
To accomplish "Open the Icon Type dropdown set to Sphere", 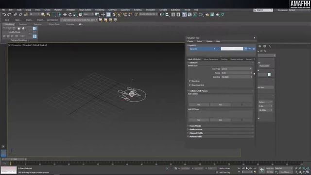I will [x=237, y=69].
